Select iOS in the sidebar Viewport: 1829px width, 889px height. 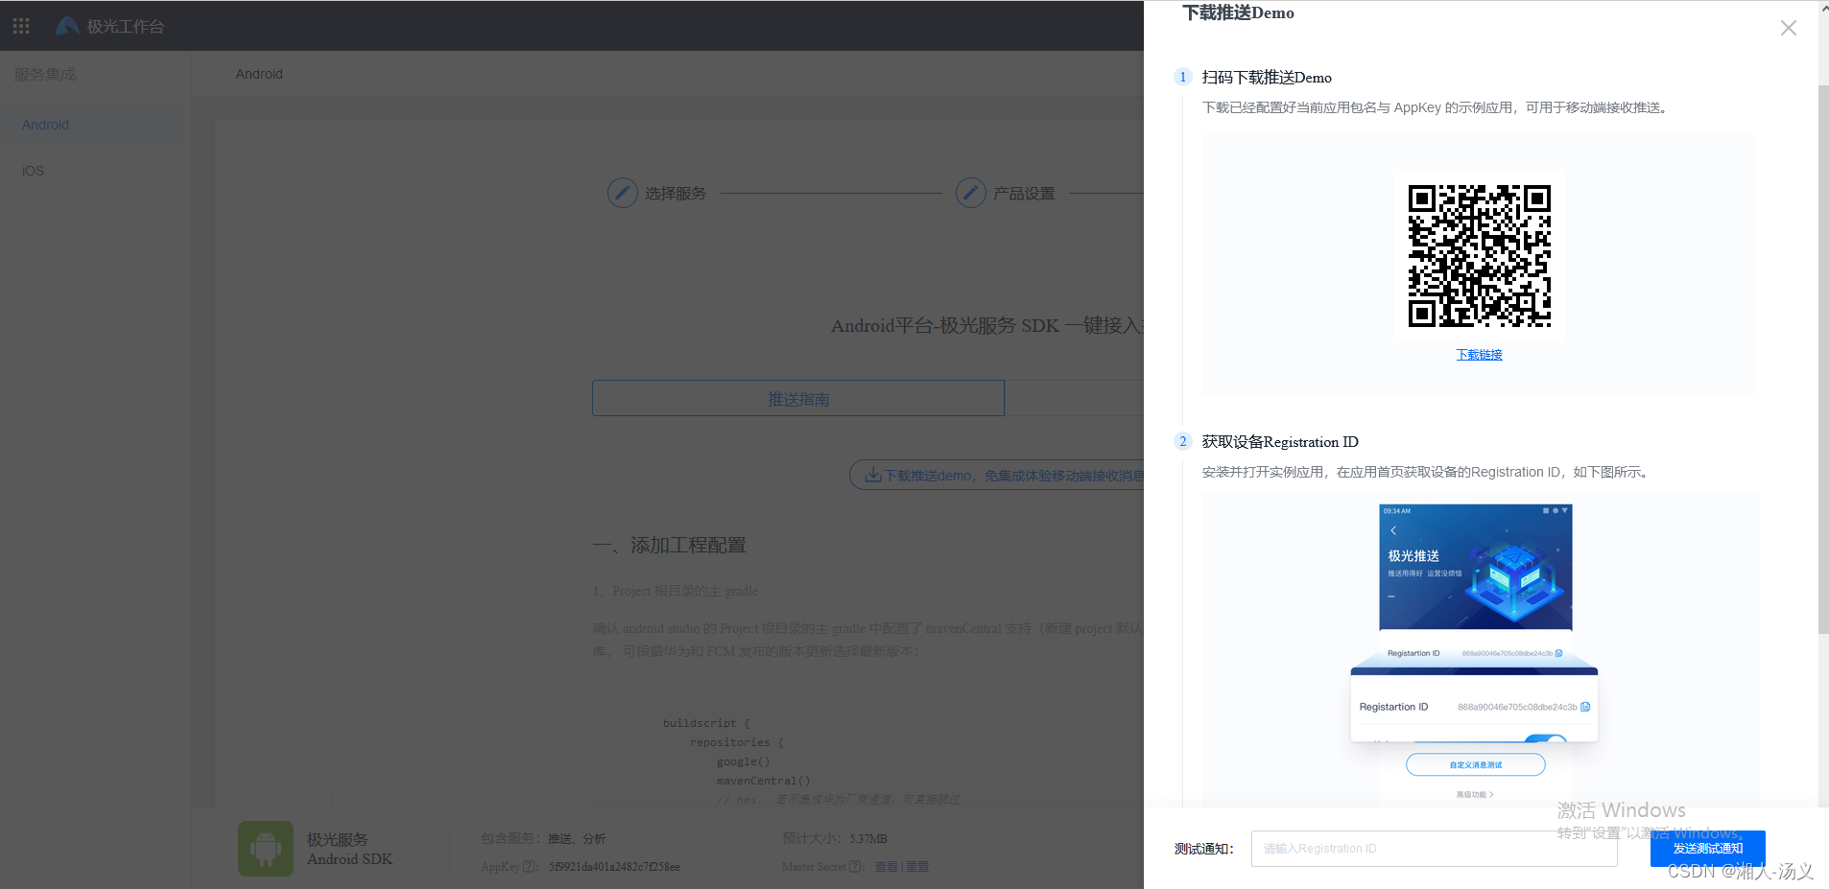click(33, 171)
